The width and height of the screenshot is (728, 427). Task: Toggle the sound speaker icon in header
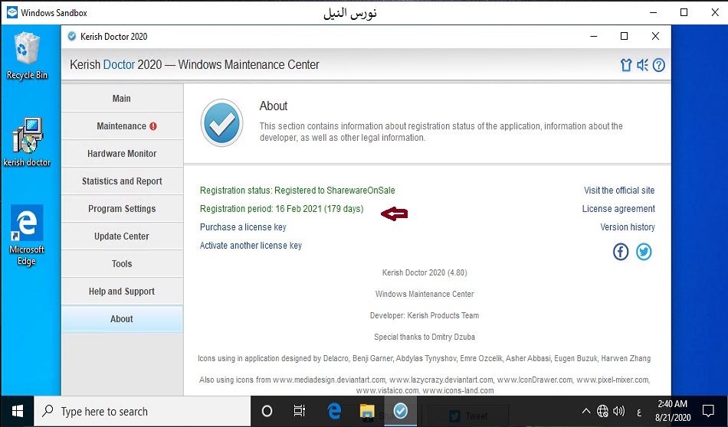pos(642,65)
